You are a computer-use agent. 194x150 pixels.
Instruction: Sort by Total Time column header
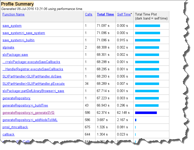pyautogui.click(x=105, y=14)
